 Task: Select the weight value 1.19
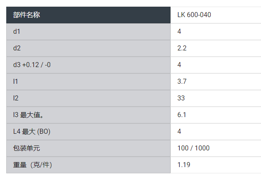coord(183,165)
